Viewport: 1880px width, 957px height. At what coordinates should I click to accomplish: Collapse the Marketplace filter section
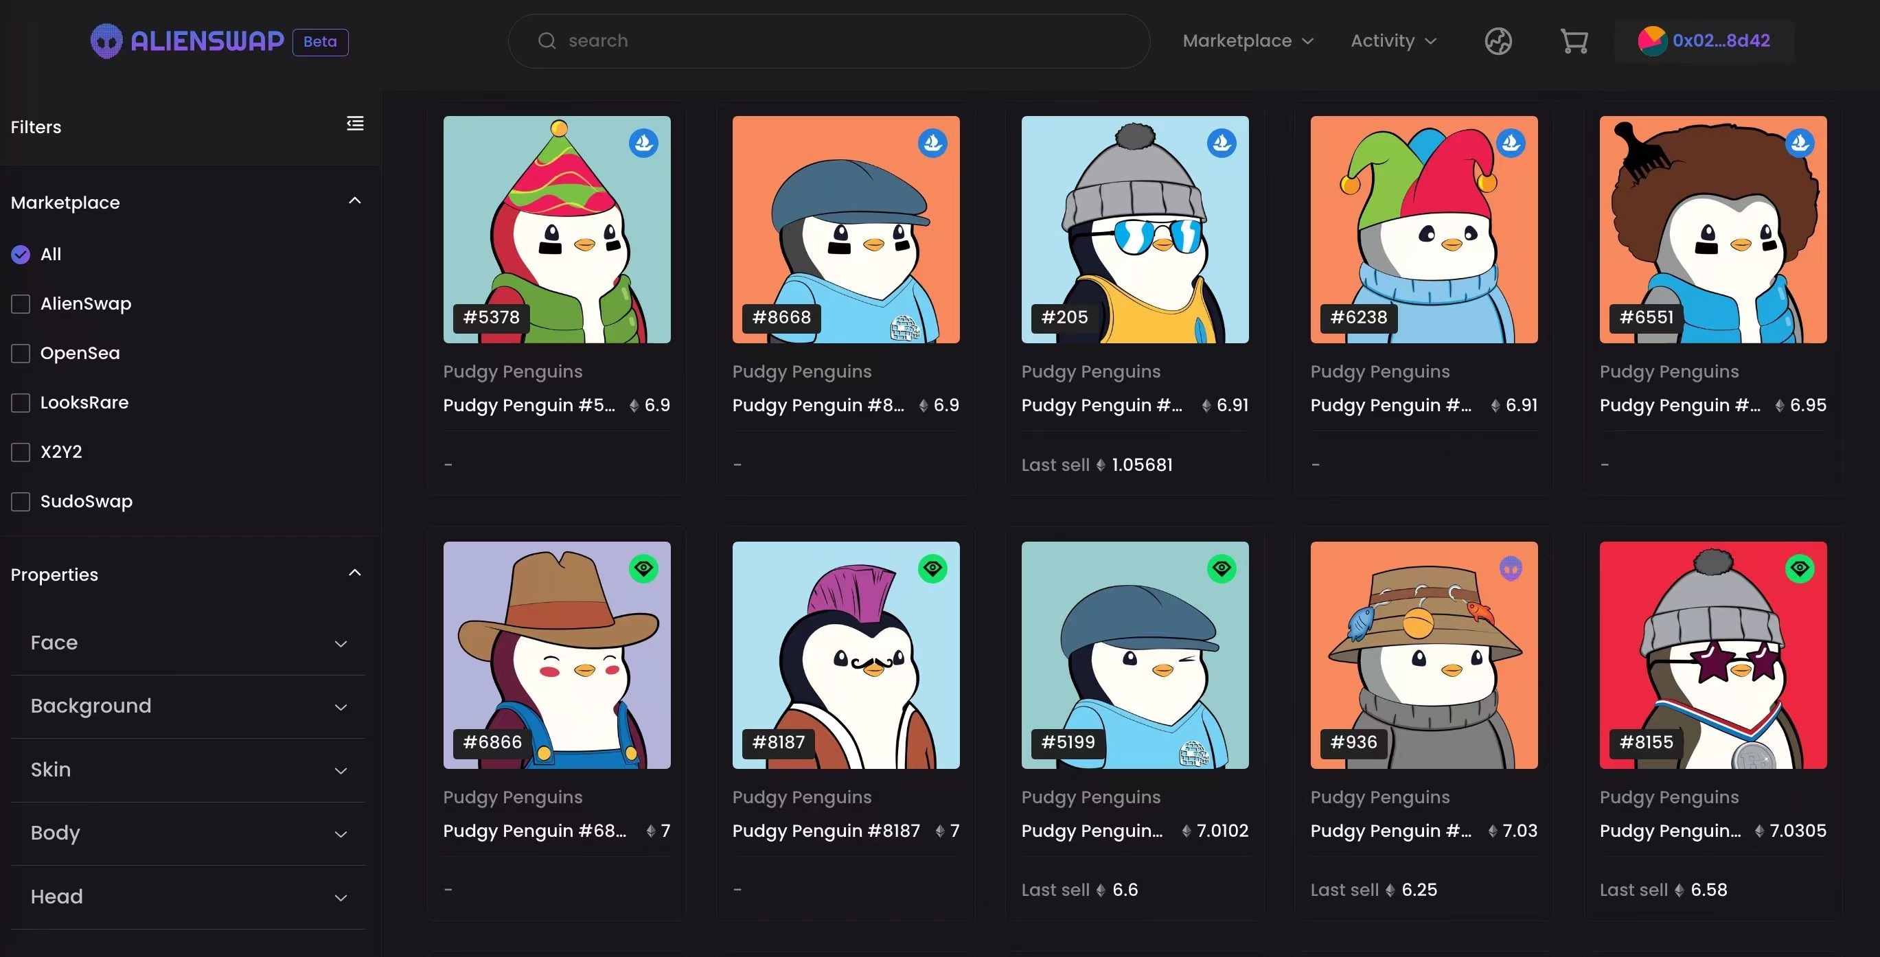pyautogui.click(x=355, y=201)
